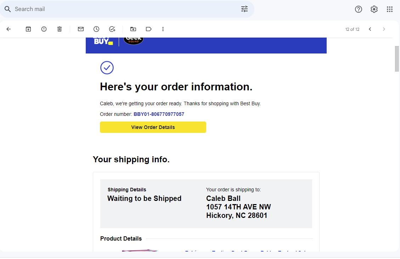Open Settings gear icon
This screenshot has height=259, width=400.
[374, 9]
